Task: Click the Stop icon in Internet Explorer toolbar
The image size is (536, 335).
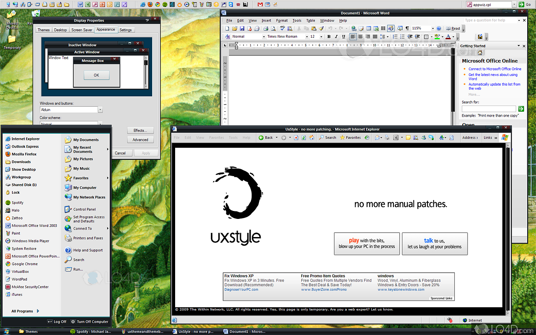Action: 296,138
